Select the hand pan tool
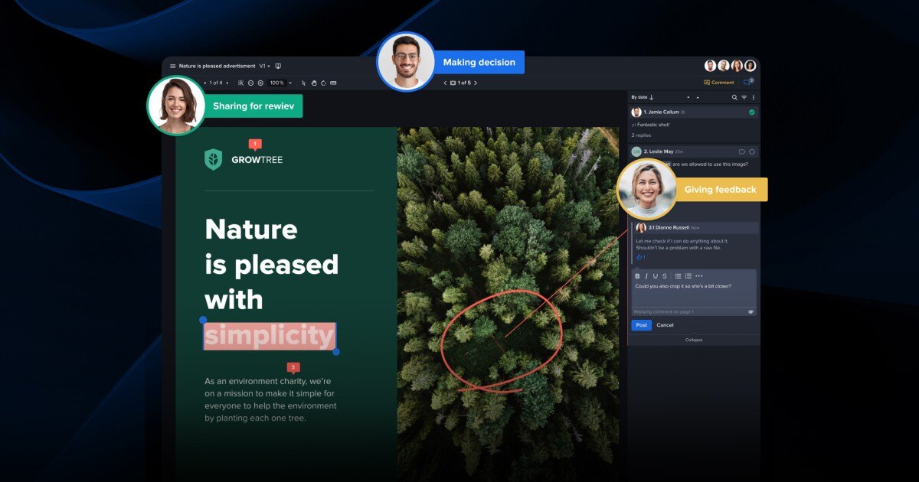 pyautogui.click(x=313, y=83)
